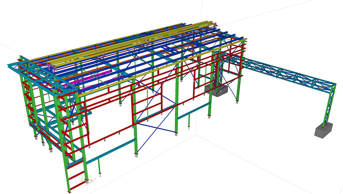Select the gray concrete footing at far right
Image resolution: width=343 pixels, height=194 pixels.
pos(323,131)
